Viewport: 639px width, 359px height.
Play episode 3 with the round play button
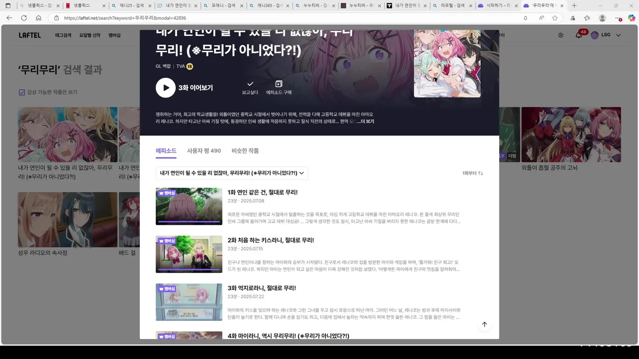(x=166, y=88)
